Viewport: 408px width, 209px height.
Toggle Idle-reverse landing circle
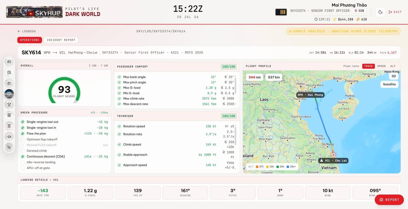click(x=23, y=162)
